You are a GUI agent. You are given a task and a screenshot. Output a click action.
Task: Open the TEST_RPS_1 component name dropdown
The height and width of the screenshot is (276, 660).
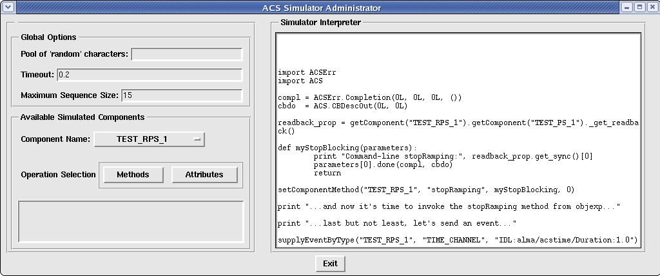(x=149, y=139)
